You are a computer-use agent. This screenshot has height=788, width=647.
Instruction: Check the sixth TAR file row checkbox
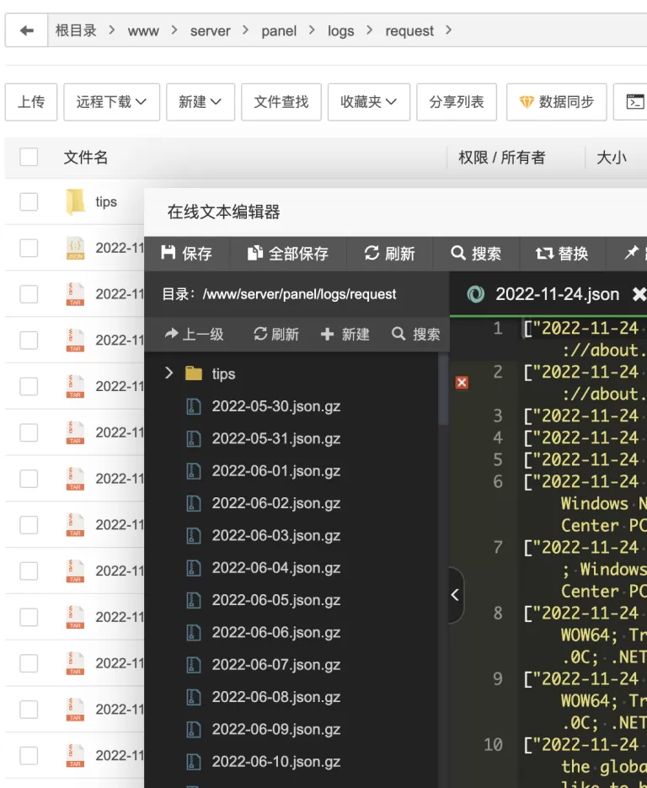tap(29, 525)
